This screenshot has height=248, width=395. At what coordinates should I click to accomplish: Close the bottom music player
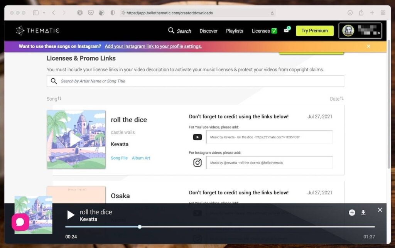pyautogui.click(x=380, y=210)
